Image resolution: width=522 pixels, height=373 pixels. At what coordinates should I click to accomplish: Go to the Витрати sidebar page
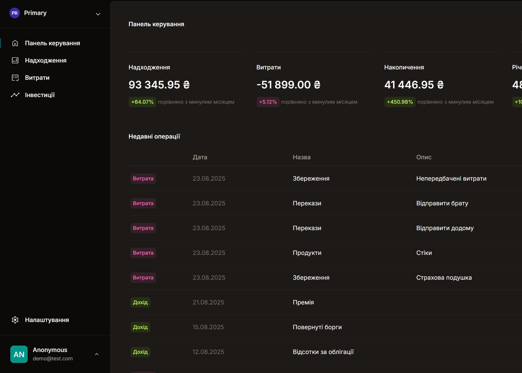pos(37,78)
